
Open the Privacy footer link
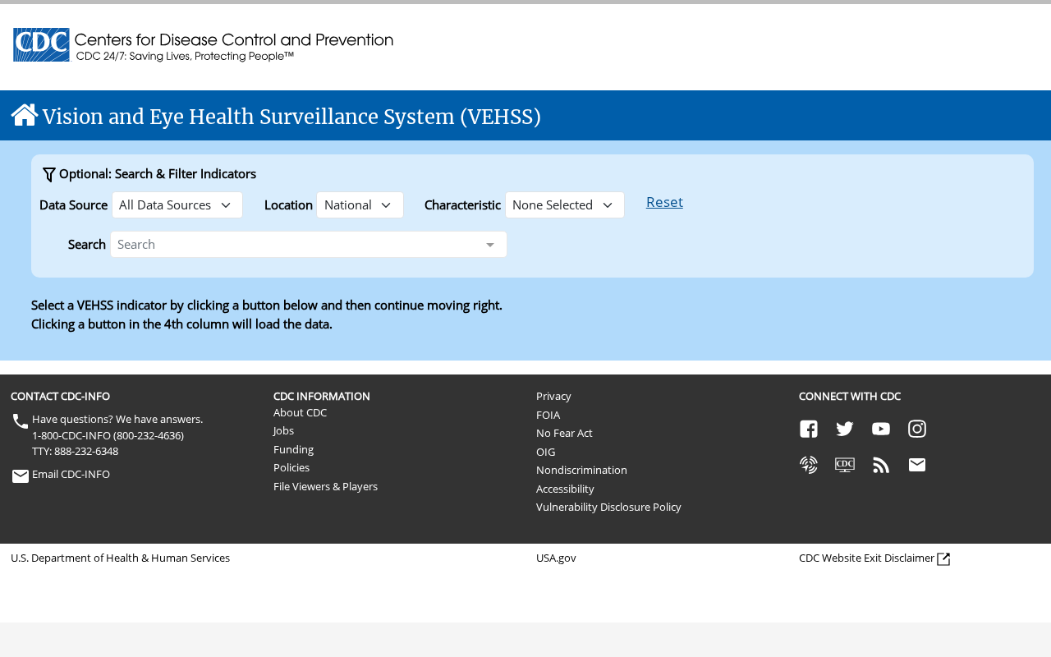coord(553,396)
